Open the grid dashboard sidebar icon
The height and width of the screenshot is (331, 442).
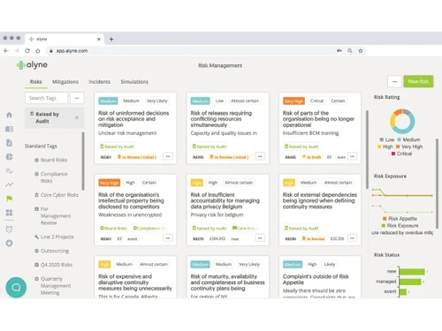coord(9,213)
